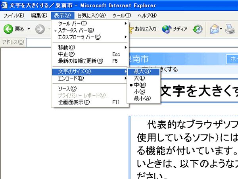The width and height of the screenshot is (238, 179).
Task: Open the ファイル(F) menu
Action: click(13, 15)
